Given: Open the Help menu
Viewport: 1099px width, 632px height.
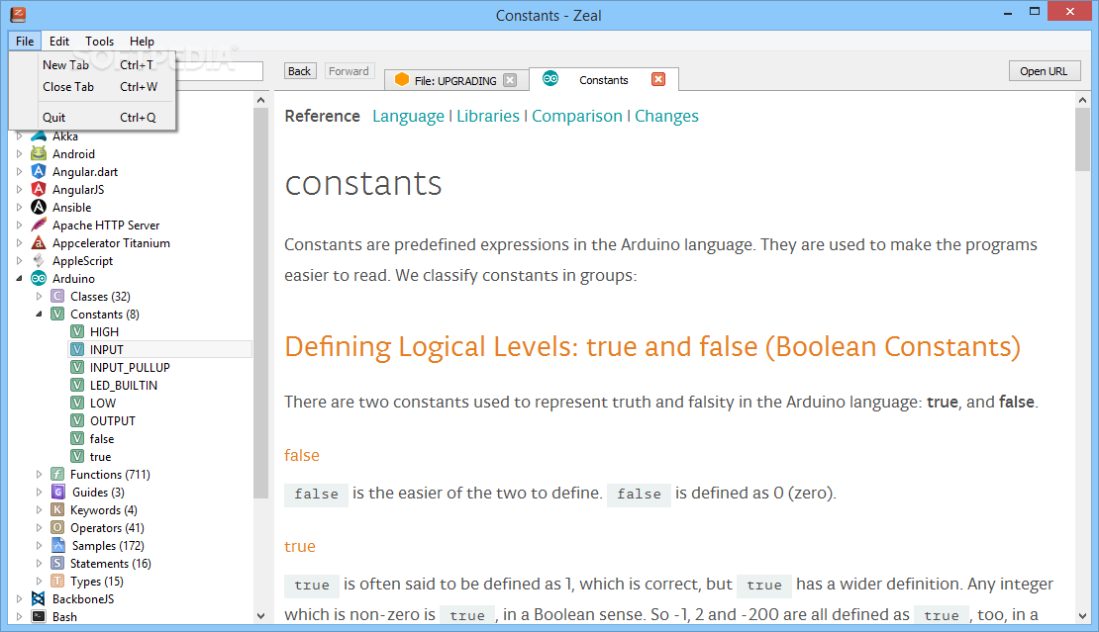Looking at the screenshot, I should click(x=142, y=42).
